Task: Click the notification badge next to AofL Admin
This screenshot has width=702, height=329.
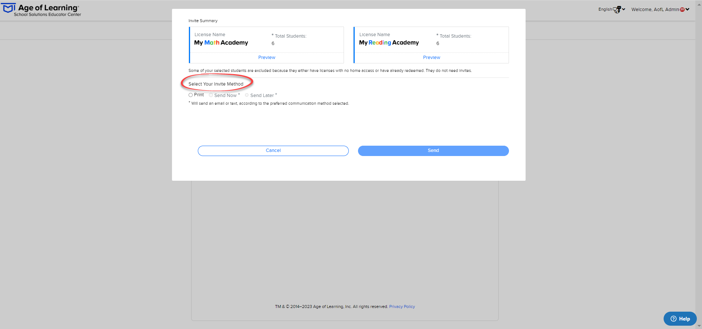Action: coord(682,10)
